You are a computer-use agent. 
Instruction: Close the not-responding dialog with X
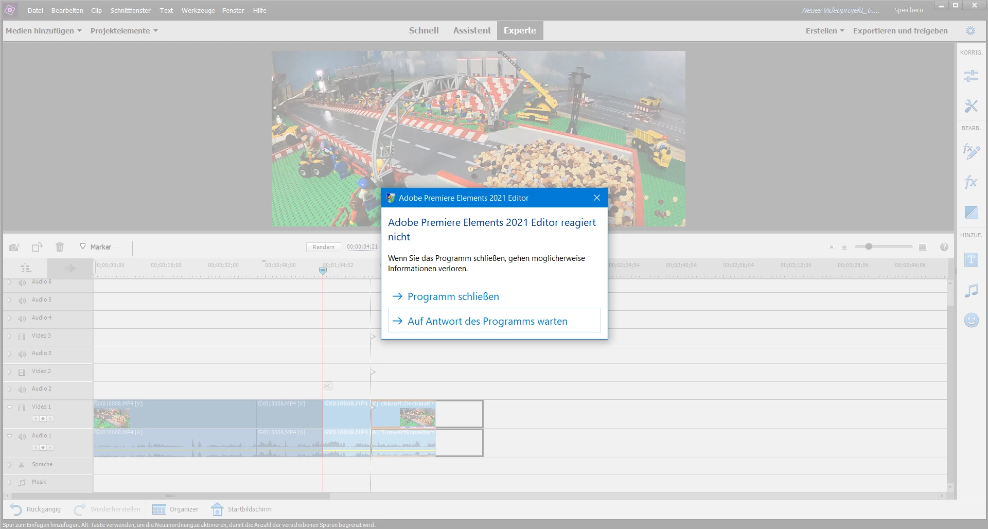[x=597, y=198]
